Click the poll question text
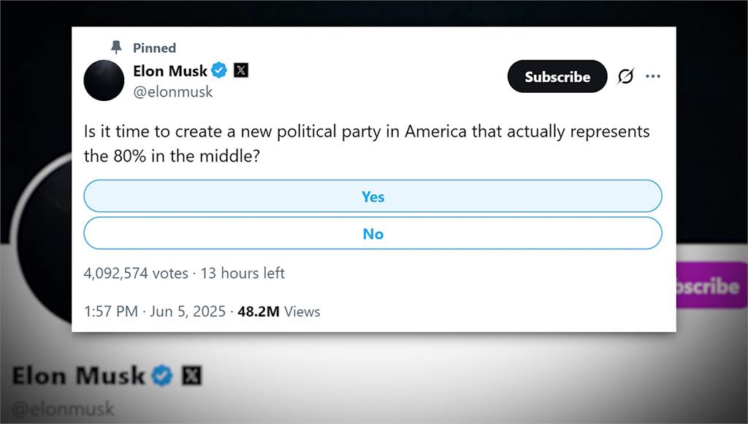 pyautogui.click(x=367, y=144)
